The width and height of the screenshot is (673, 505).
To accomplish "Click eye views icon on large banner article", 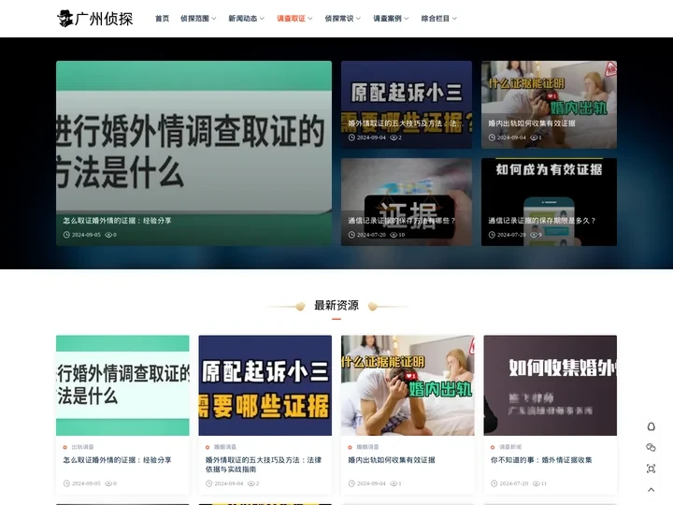I will tap(108, 235).
